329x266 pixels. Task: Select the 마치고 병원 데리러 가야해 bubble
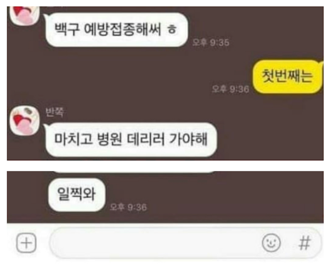(131, 140)
